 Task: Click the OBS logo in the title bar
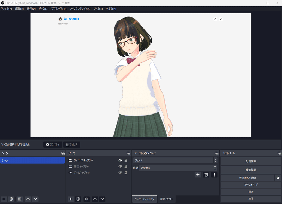coord(3,3)
